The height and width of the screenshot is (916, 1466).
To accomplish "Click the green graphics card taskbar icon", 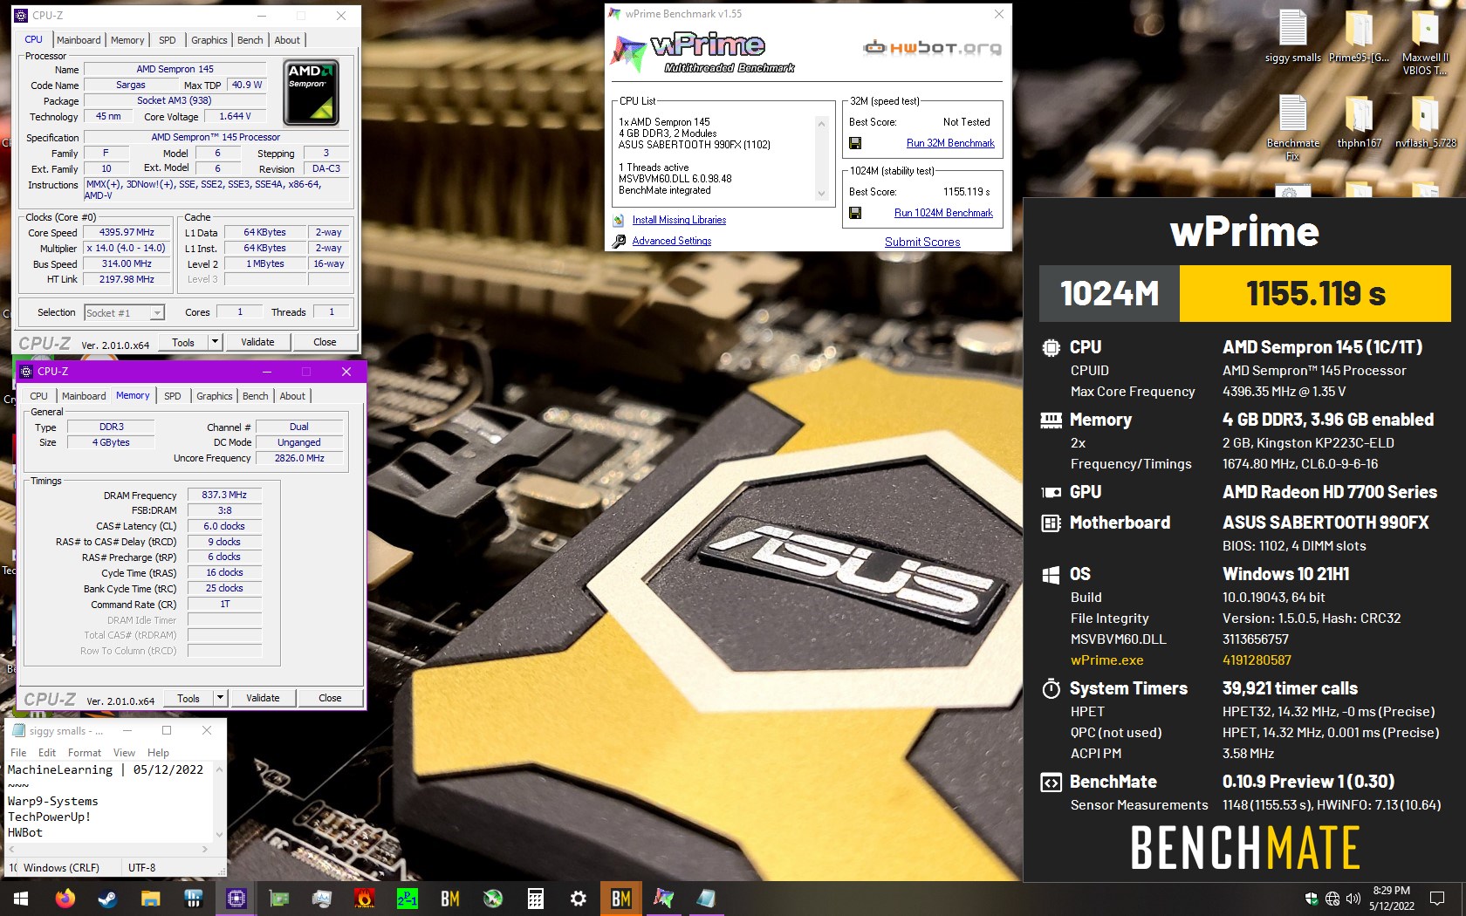I will pos(279,899).
